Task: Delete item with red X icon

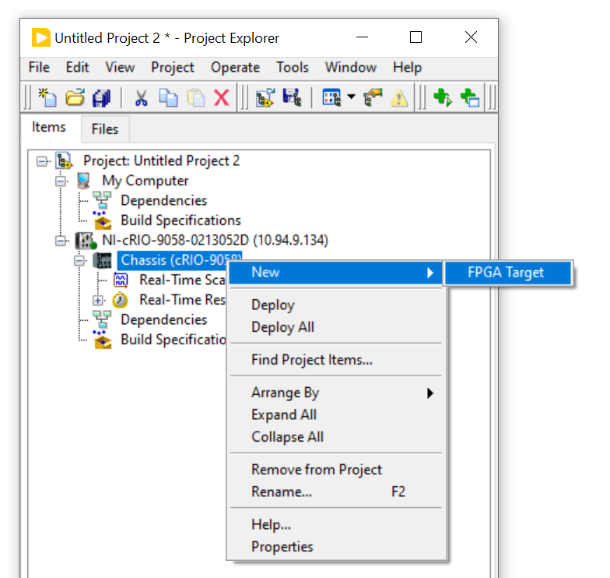Action: [222, 98]
